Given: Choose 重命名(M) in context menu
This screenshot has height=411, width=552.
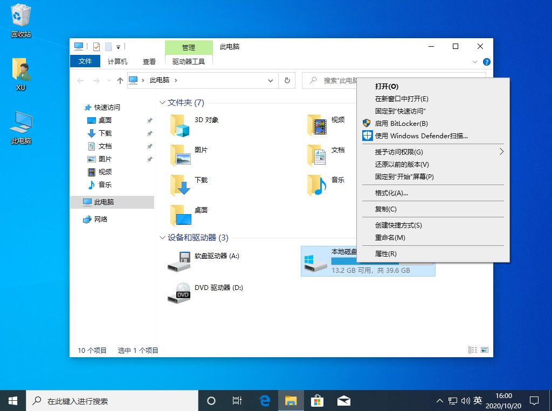Looking at the screenshot, I should 433,237.
